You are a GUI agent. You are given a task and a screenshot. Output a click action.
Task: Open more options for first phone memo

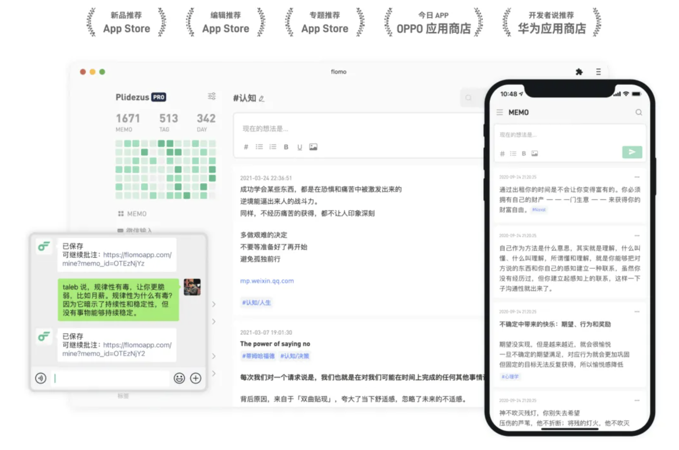[x=637, y=177]
